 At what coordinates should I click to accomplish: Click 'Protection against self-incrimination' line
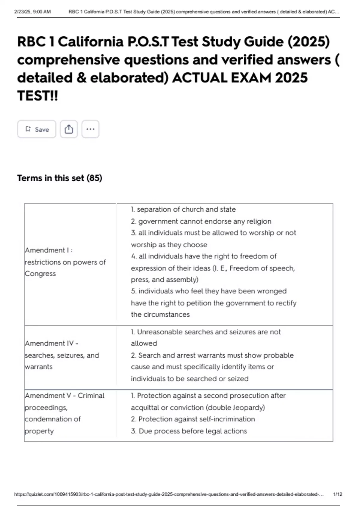click(193, 419)
